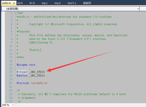Click line number 20 in the margin

[x=11, y=83]
